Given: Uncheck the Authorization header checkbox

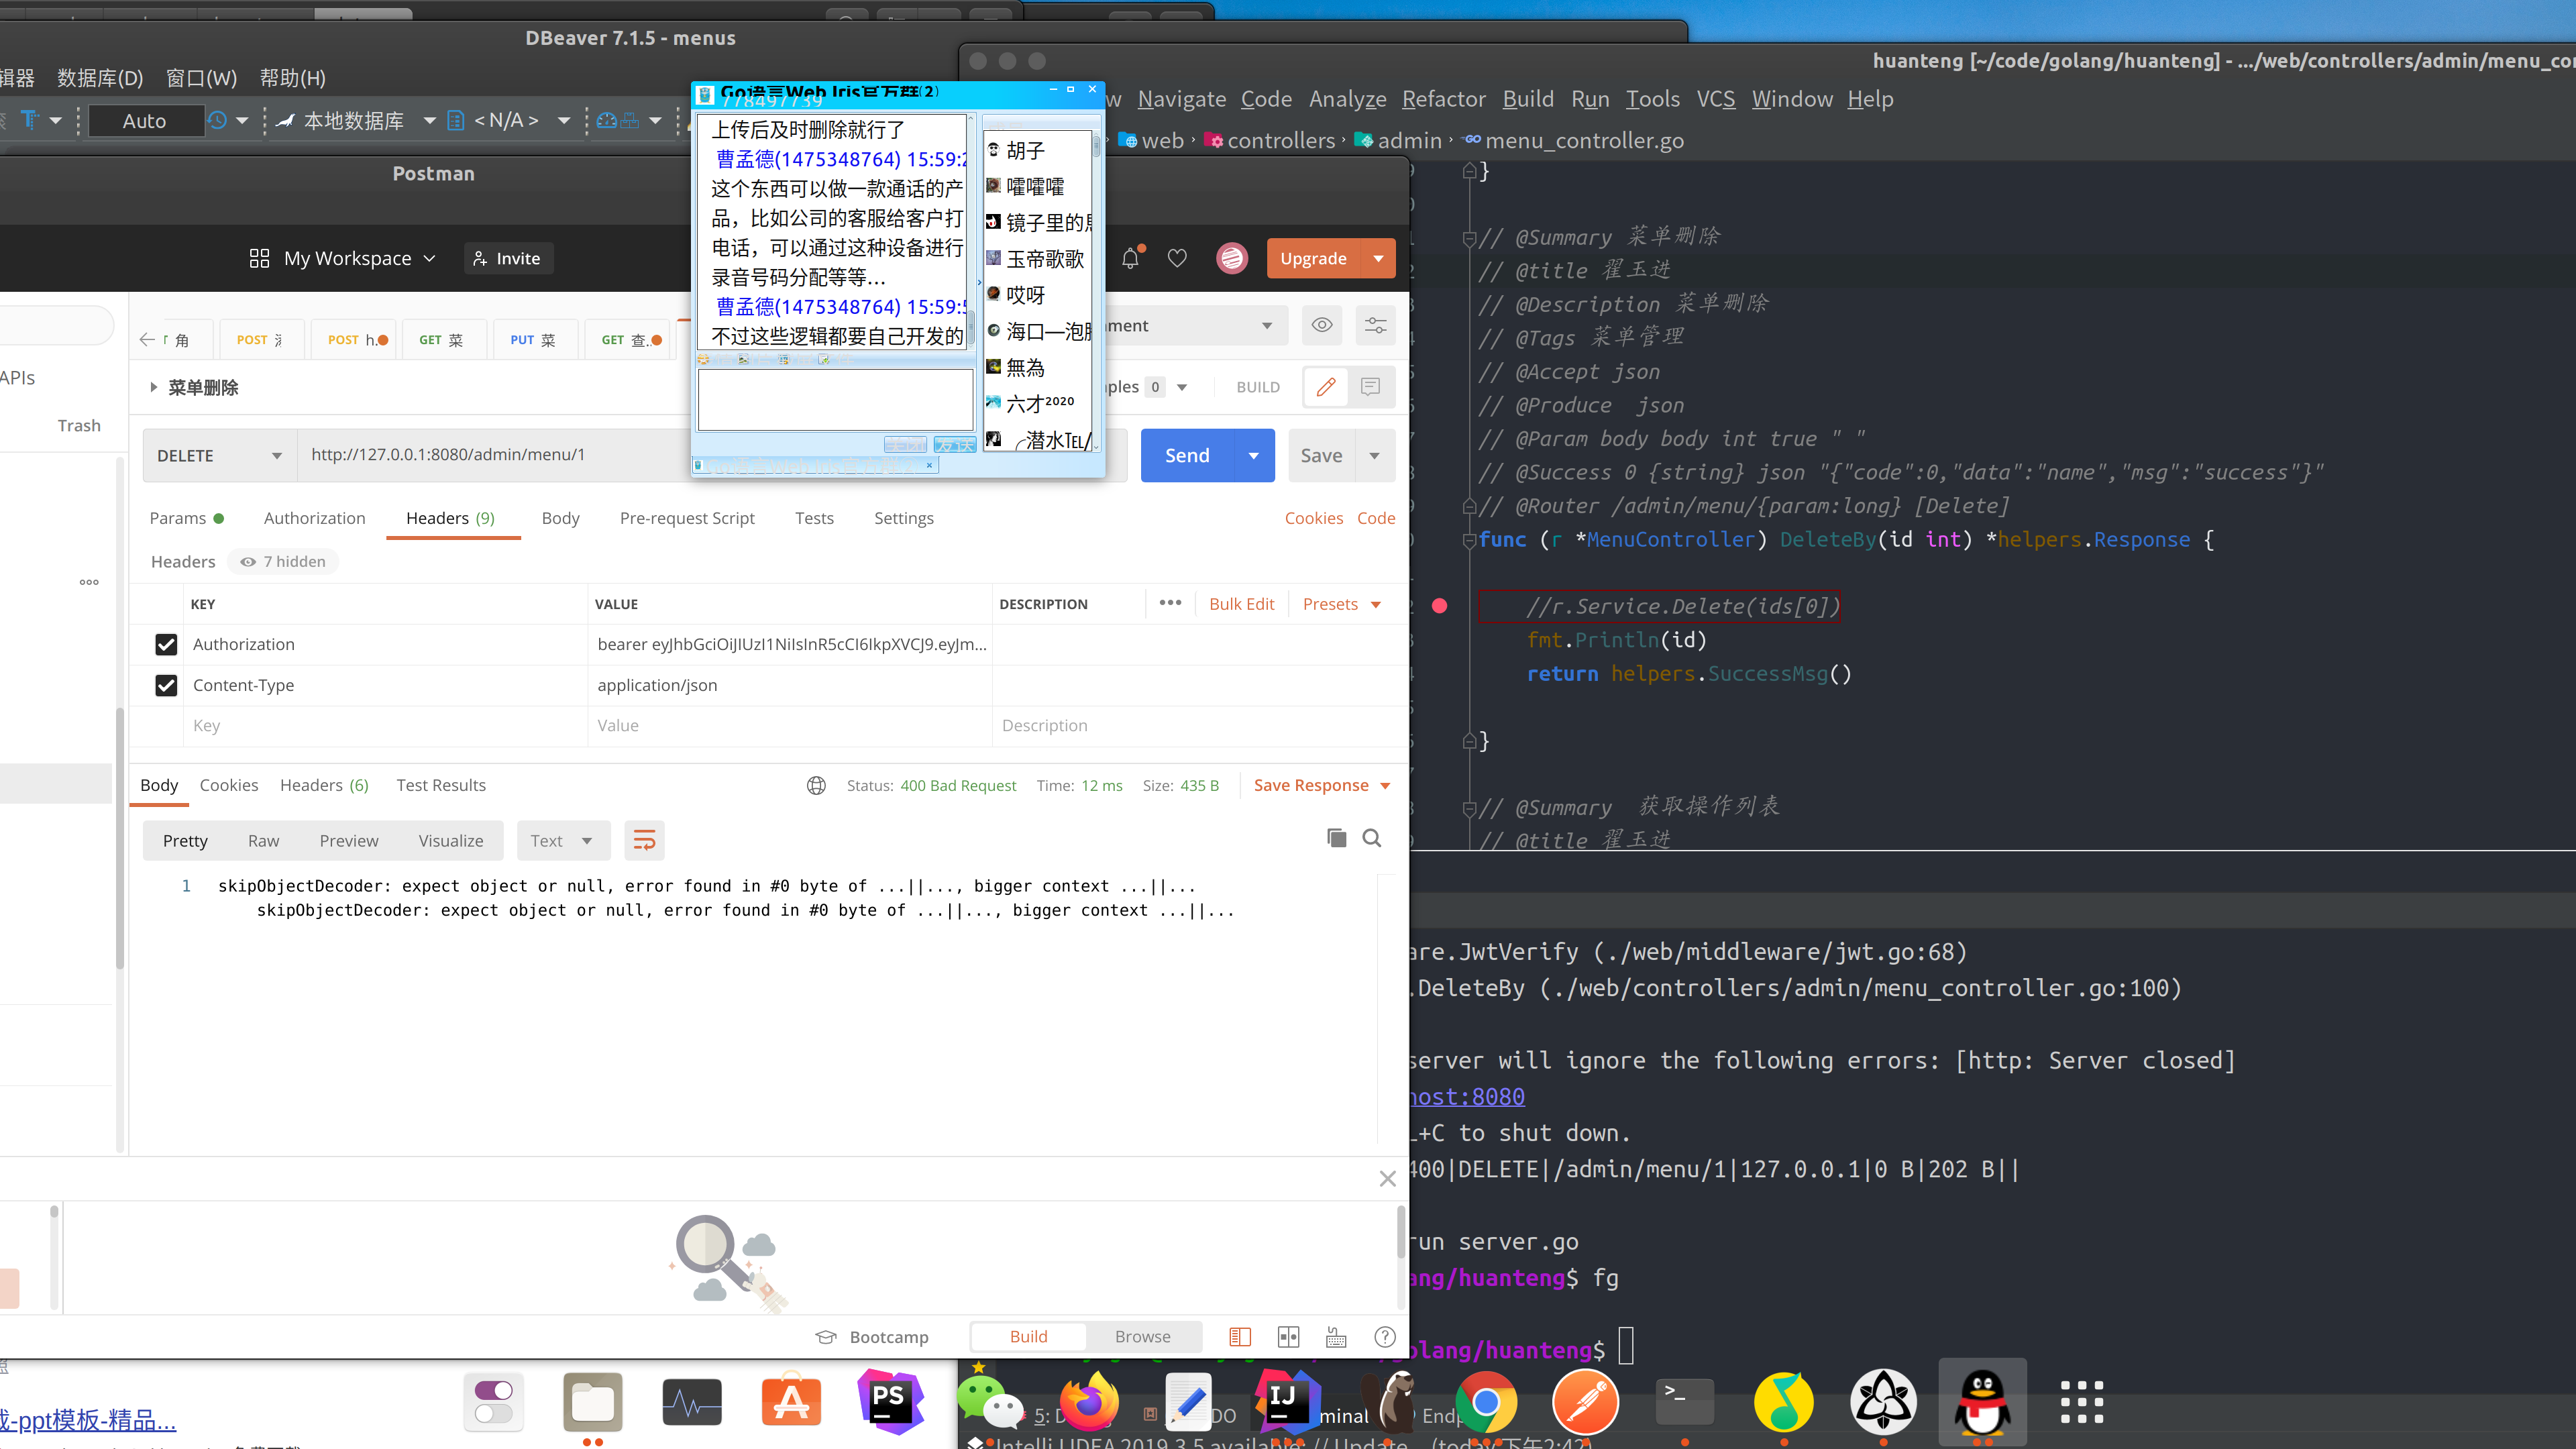Looking at the screenshot, I should [x=166, y=644].
